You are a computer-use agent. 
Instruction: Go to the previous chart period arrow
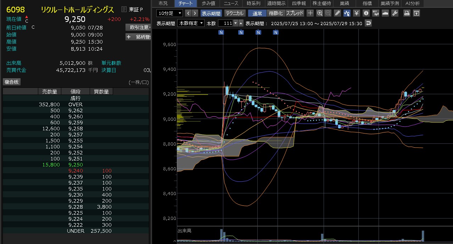coord(188,13)
